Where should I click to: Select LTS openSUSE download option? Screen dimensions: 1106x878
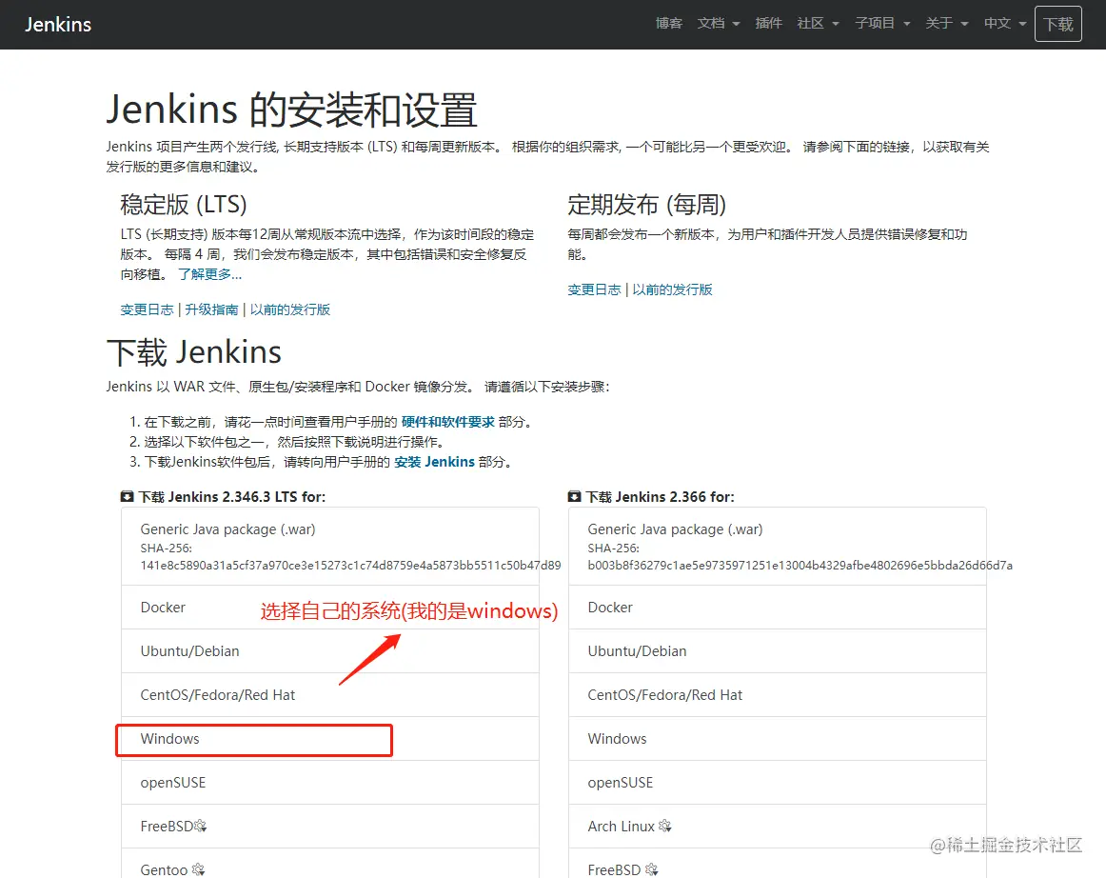330,782
